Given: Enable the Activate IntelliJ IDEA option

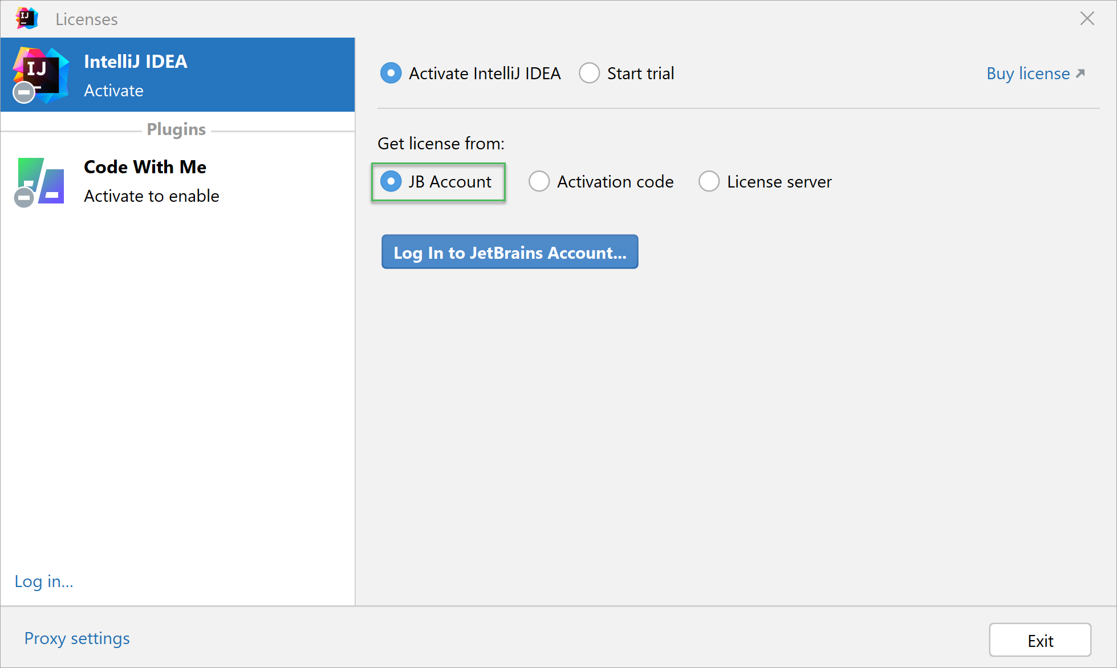Looking at the screenshot, I should point(391,73).
